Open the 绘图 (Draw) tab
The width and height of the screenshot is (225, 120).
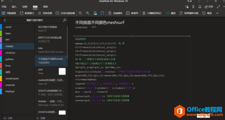tap(25, 7)
